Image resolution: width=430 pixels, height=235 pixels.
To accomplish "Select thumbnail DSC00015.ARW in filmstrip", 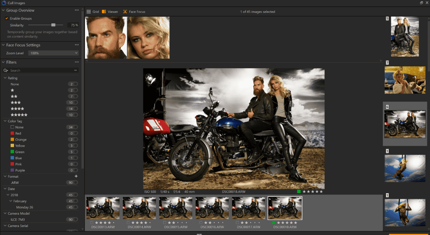I will tap(176, 208).
